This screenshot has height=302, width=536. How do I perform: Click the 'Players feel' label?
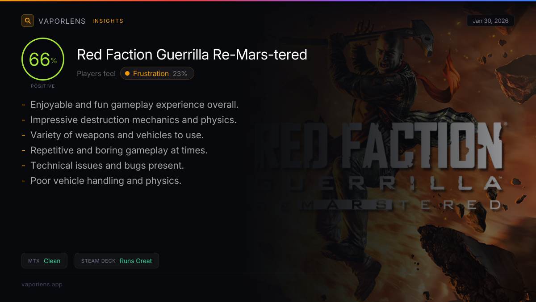[x=96, y=73]
